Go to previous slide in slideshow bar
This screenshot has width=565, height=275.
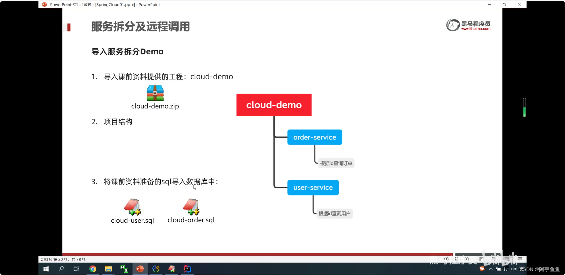pyautogui.click(x=446, y=259)
